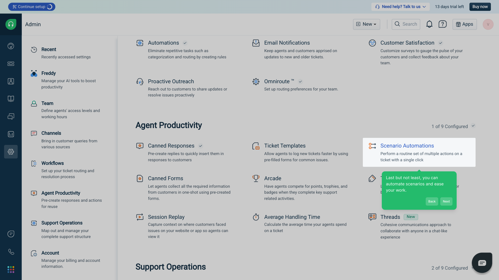Click Back in the green tooltip
Screen dimensions: 499x280
pyautogui.click(x=432, y=201)
